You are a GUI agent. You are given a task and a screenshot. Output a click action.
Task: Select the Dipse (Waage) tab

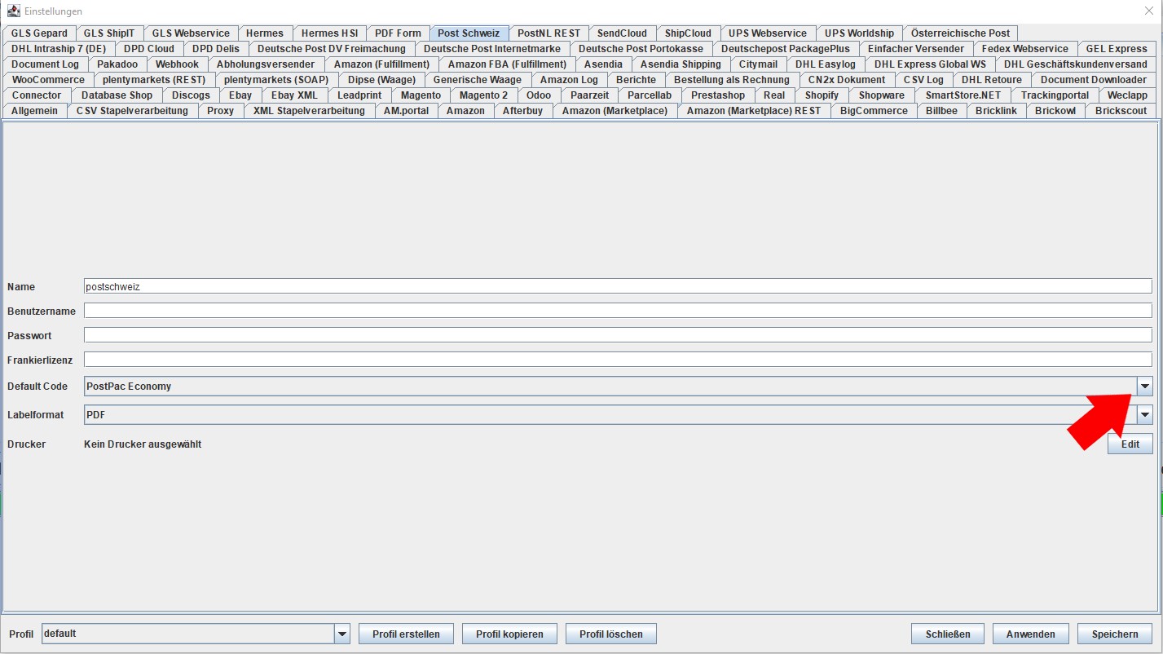click(x=381, y=80)
